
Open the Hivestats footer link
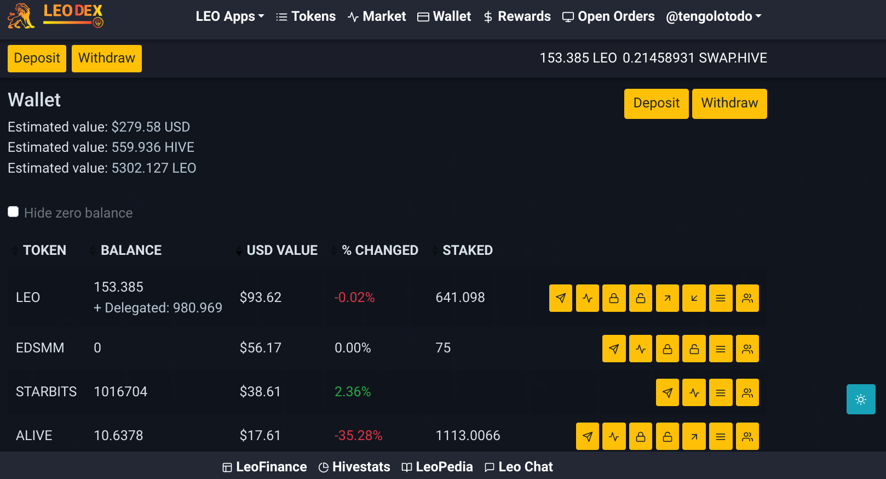[x=354, y=467]
